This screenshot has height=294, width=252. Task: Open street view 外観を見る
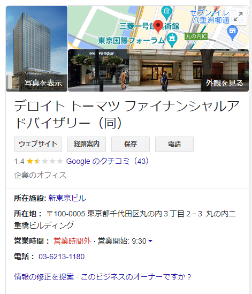[158, 70]
